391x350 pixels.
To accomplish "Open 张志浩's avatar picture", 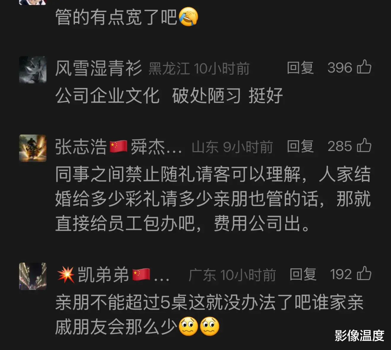I will [x=33, y=148].
